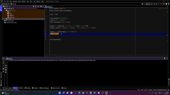This screenshot has width=170, height=95.
Task: Collapse the pythonProject14 root folder
Action: click(3, 8)
